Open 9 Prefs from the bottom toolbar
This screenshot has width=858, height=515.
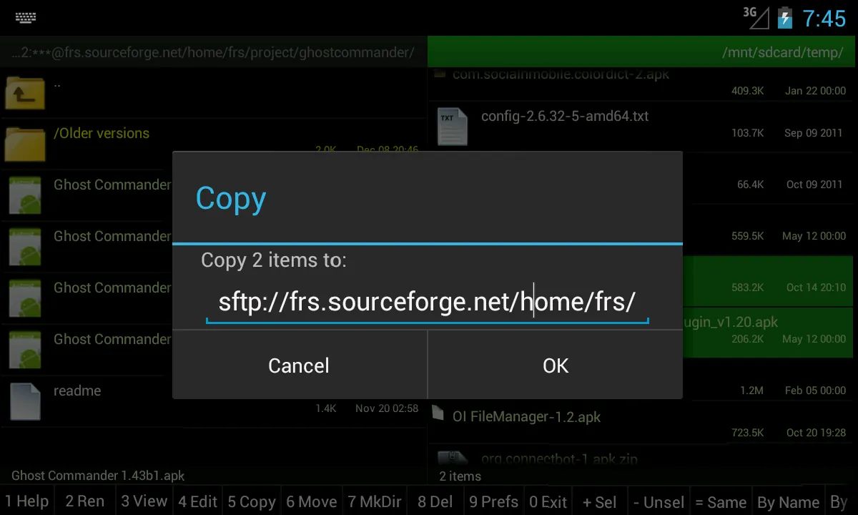(x=494, y=501)
